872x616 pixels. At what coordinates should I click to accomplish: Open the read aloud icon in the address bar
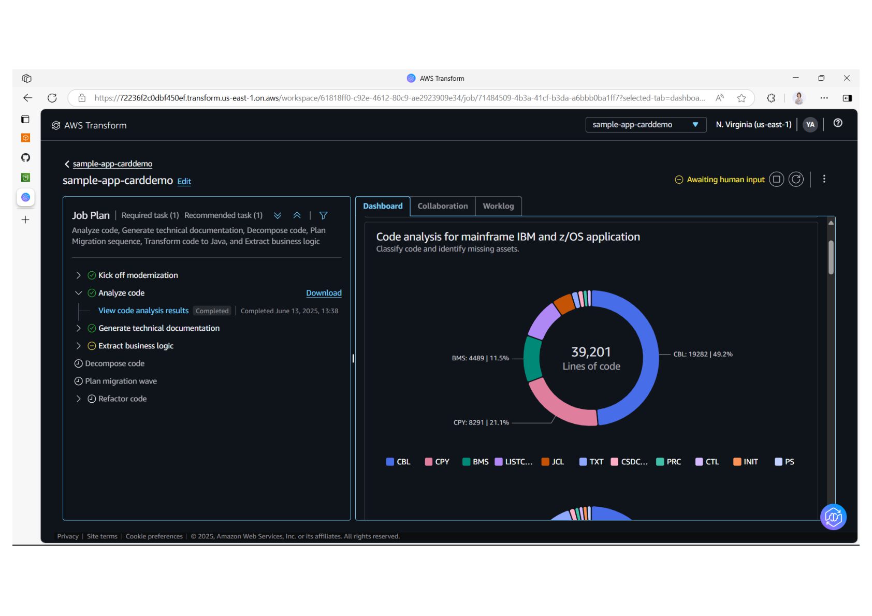pyautogui.click(x=720, y=98)
